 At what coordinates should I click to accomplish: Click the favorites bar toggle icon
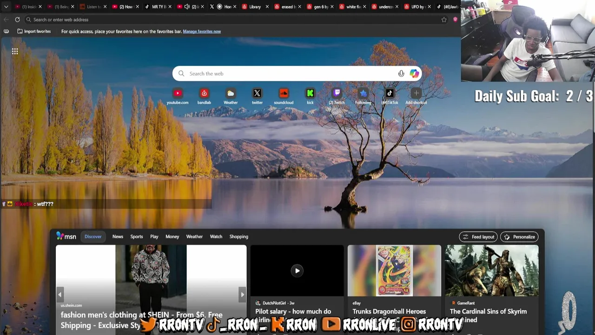click(6, 31)
